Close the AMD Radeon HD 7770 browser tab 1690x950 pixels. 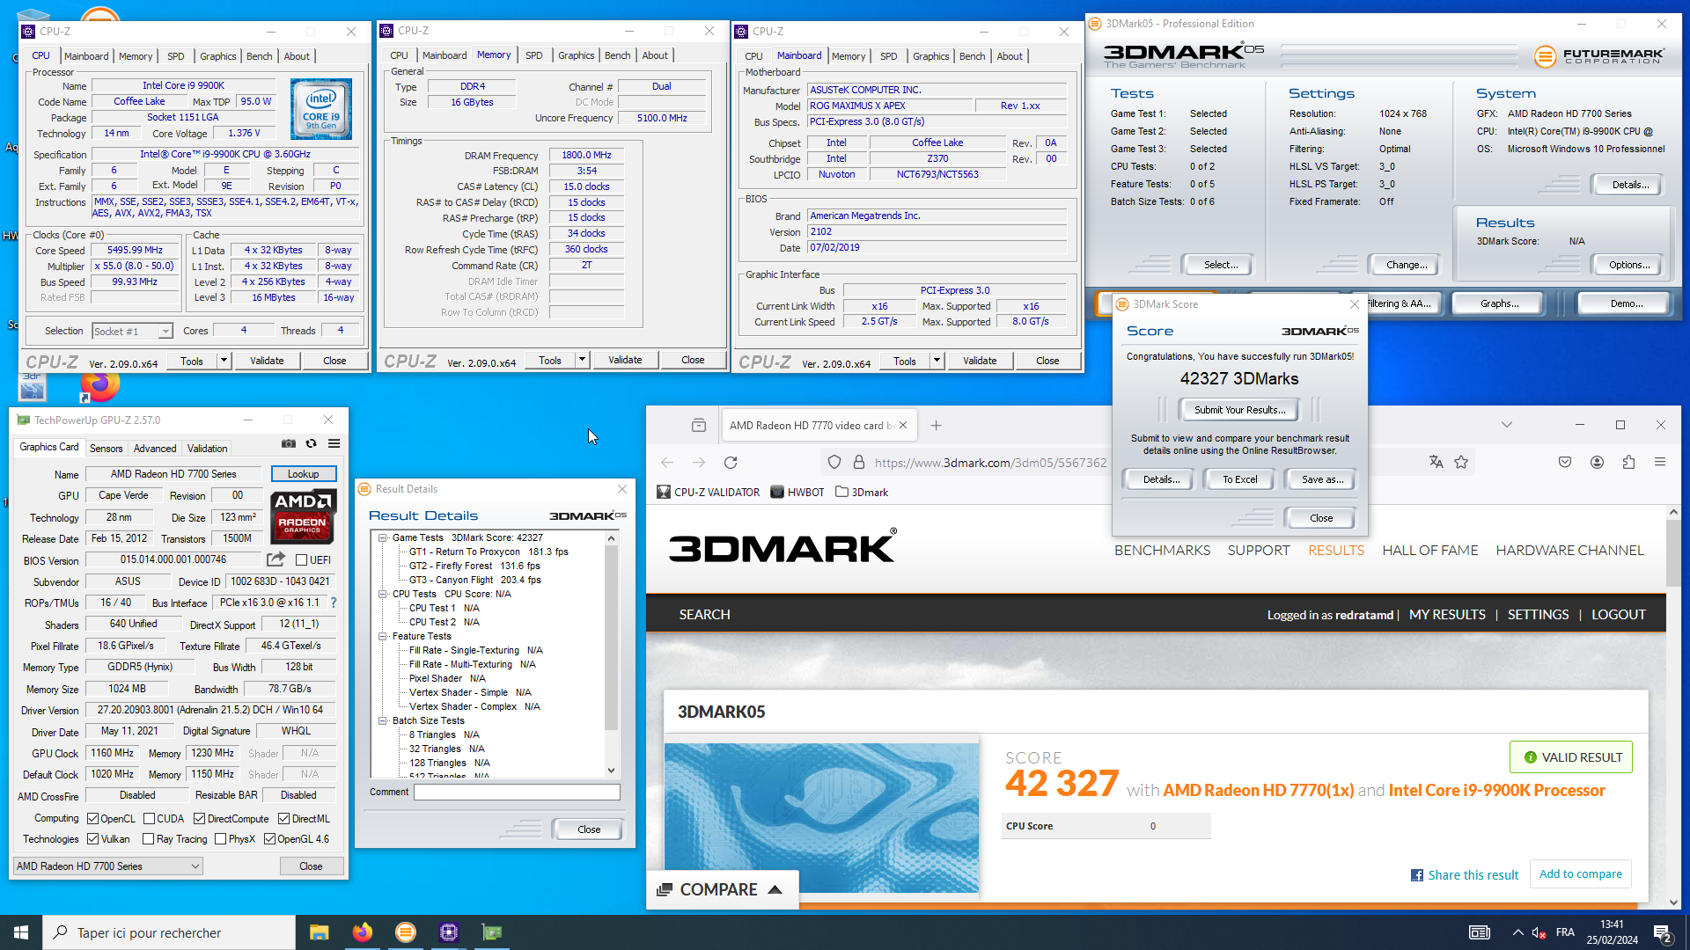click(x=902, y=425)
